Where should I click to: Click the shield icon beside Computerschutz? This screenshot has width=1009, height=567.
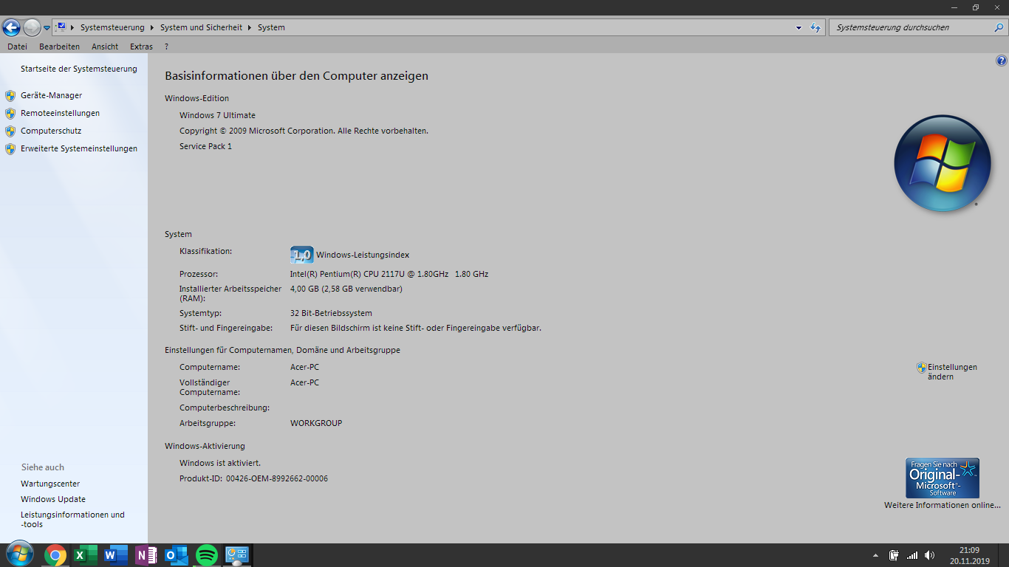tap(10, 131)
